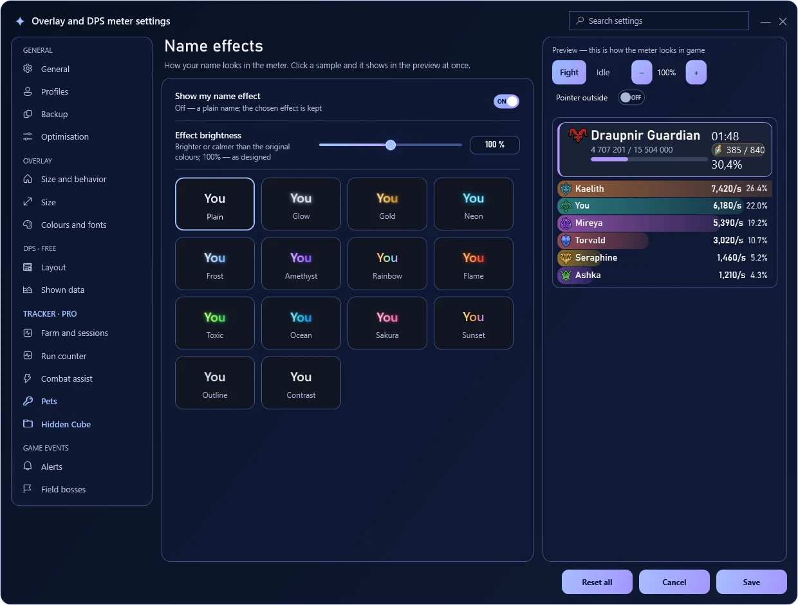Click the Farm and sessions icon

(28, 333)
